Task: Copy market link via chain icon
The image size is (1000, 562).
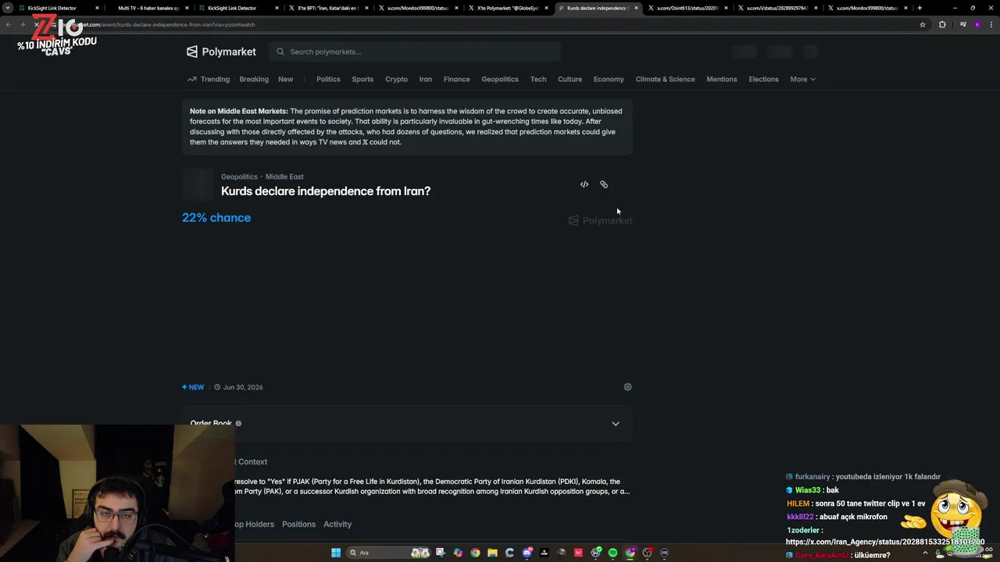Action: pos(604,184)
